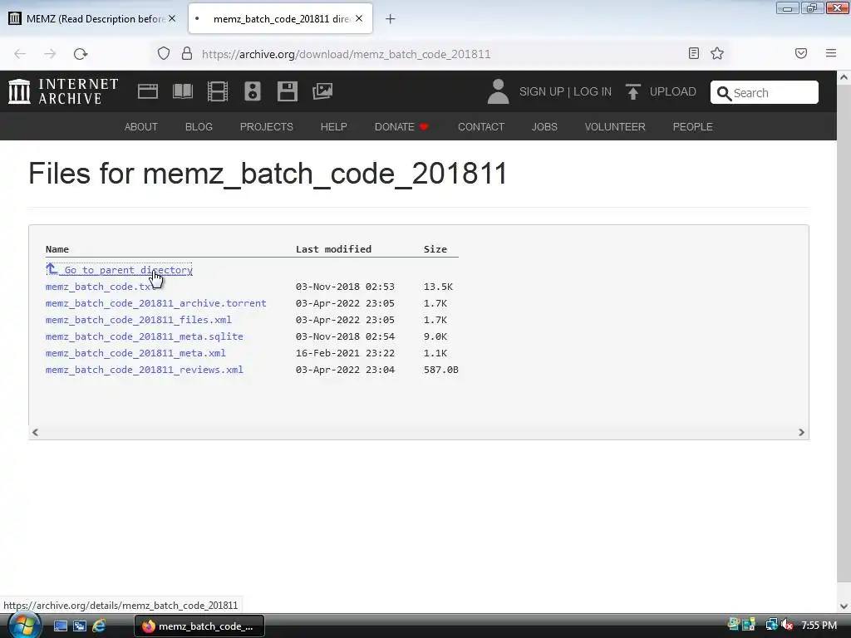Click the SIGN UP link

pos(542,91)
